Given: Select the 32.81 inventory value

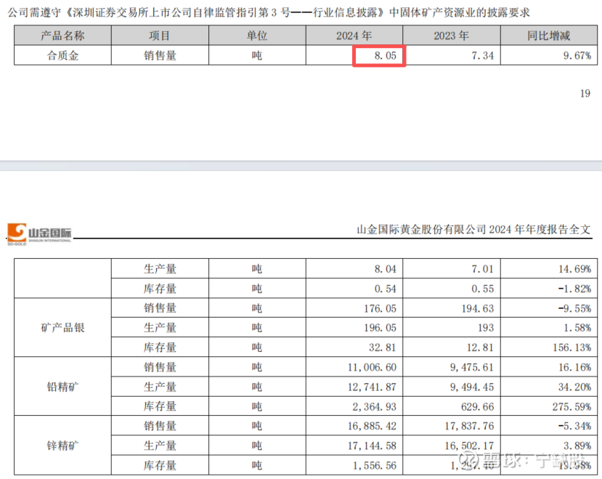Looking at the screenshot, I should click(383, 347).
